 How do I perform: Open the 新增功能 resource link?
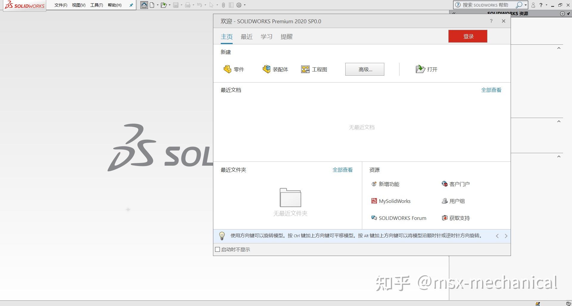[x=386, y=184]
